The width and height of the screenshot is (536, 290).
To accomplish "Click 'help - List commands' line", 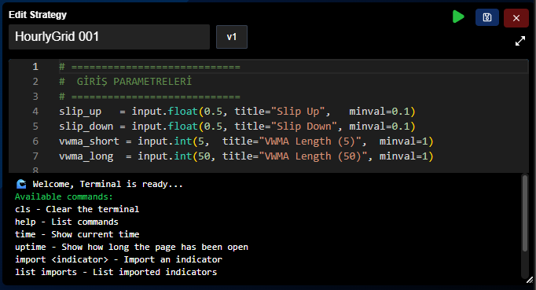I will click(67, 222).
